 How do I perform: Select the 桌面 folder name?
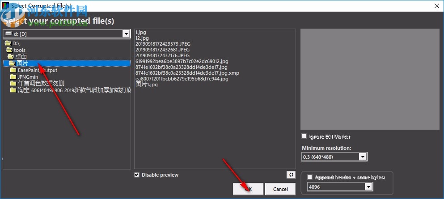pos(21,57)
